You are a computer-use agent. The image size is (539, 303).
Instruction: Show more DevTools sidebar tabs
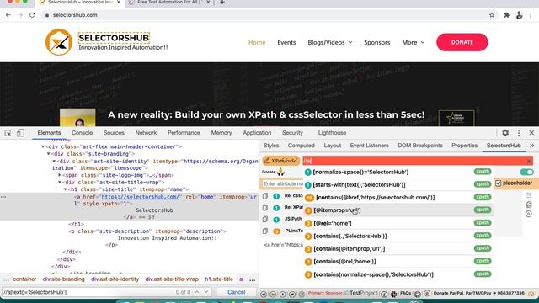point(531,146)
